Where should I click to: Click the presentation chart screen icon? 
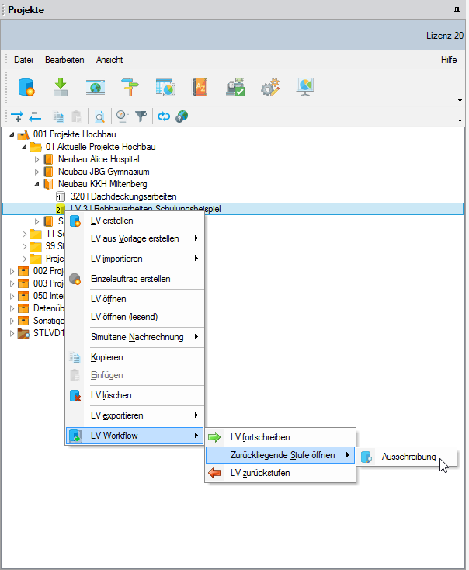point(305,87)
